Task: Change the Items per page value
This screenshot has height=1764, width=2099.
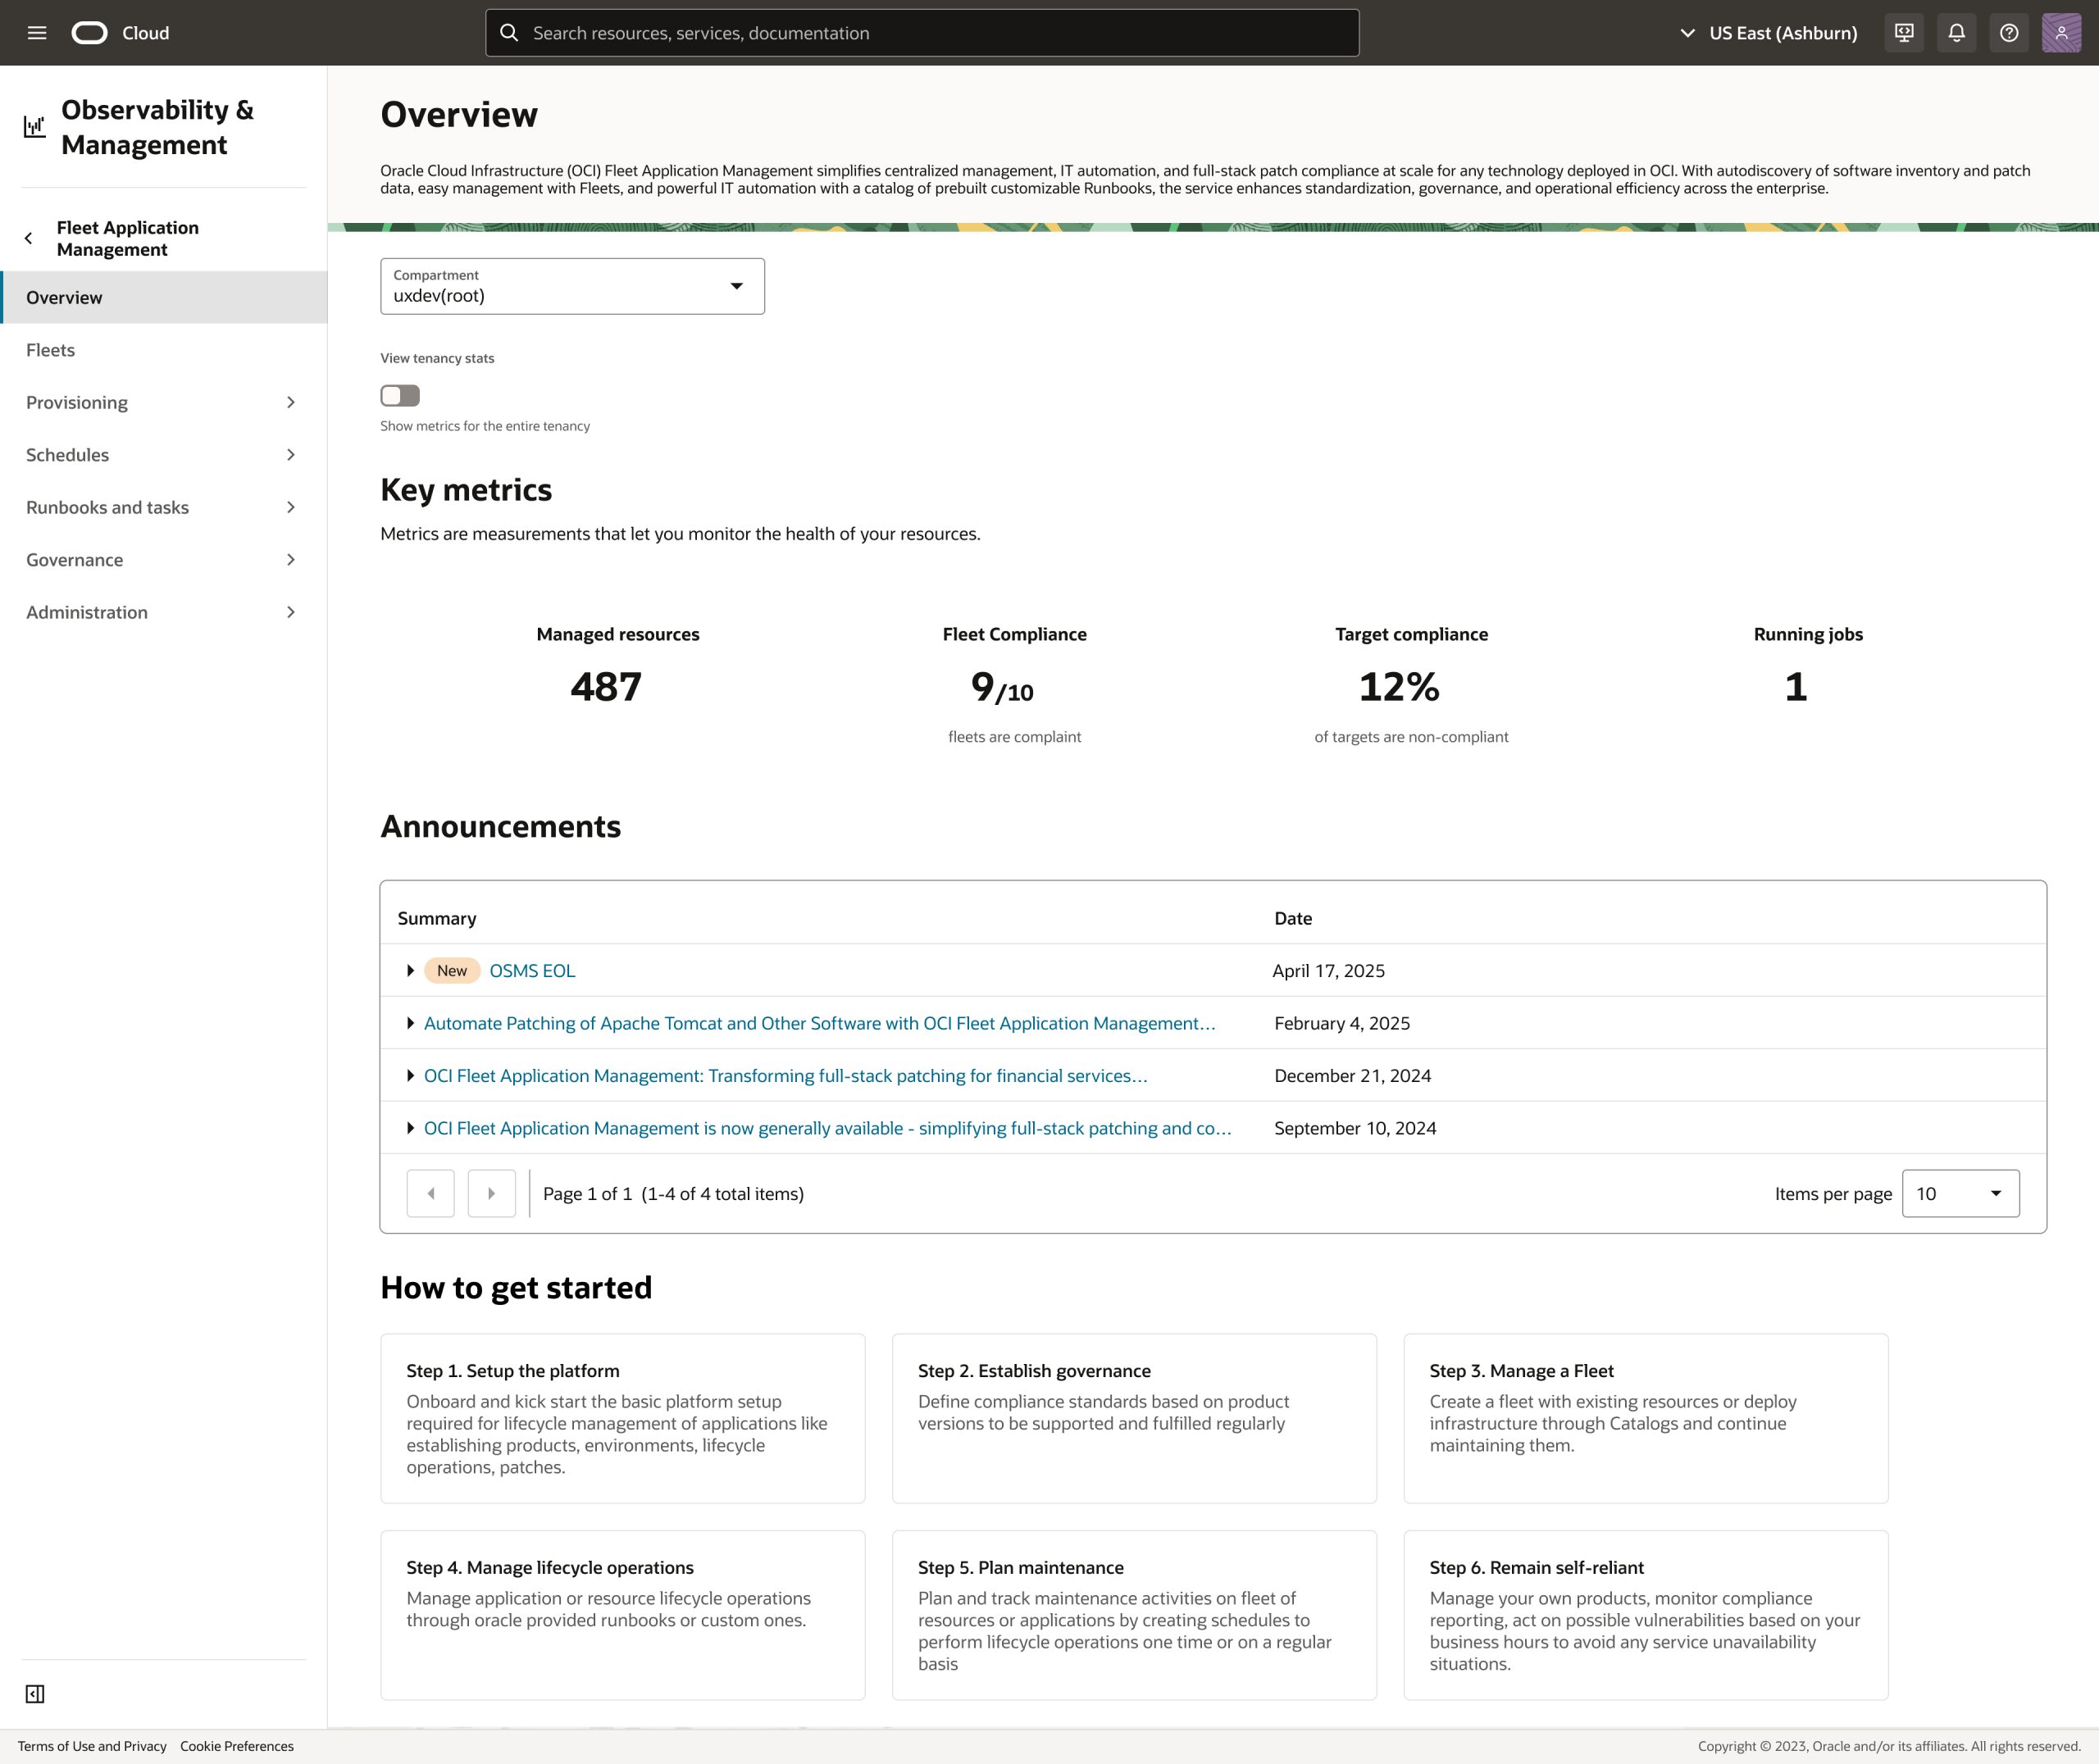Action: point(1959,1193)
